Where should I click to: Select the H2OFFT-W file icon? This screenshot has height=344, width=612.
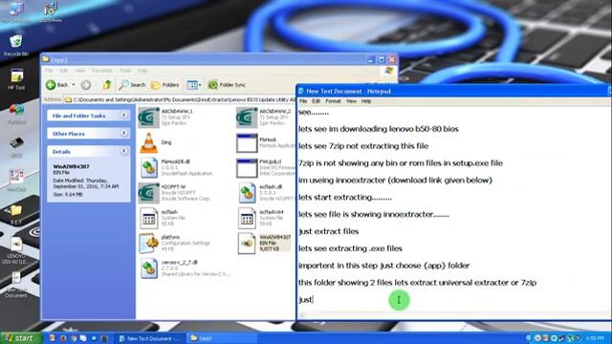149,193
